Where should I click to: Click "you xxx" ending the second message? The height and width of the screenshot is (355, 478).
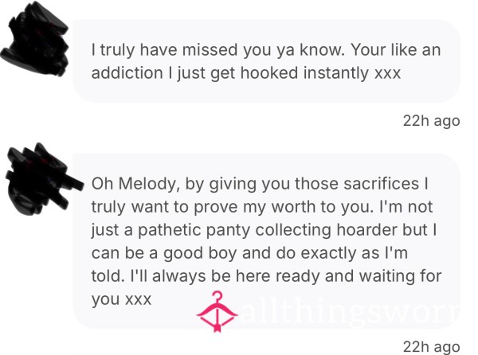(121, 300)
